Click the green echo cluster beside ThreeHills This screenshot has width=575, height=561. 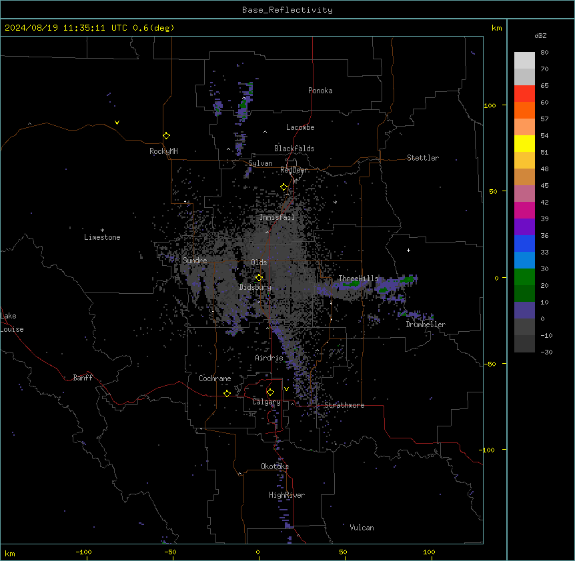(353, 284)
